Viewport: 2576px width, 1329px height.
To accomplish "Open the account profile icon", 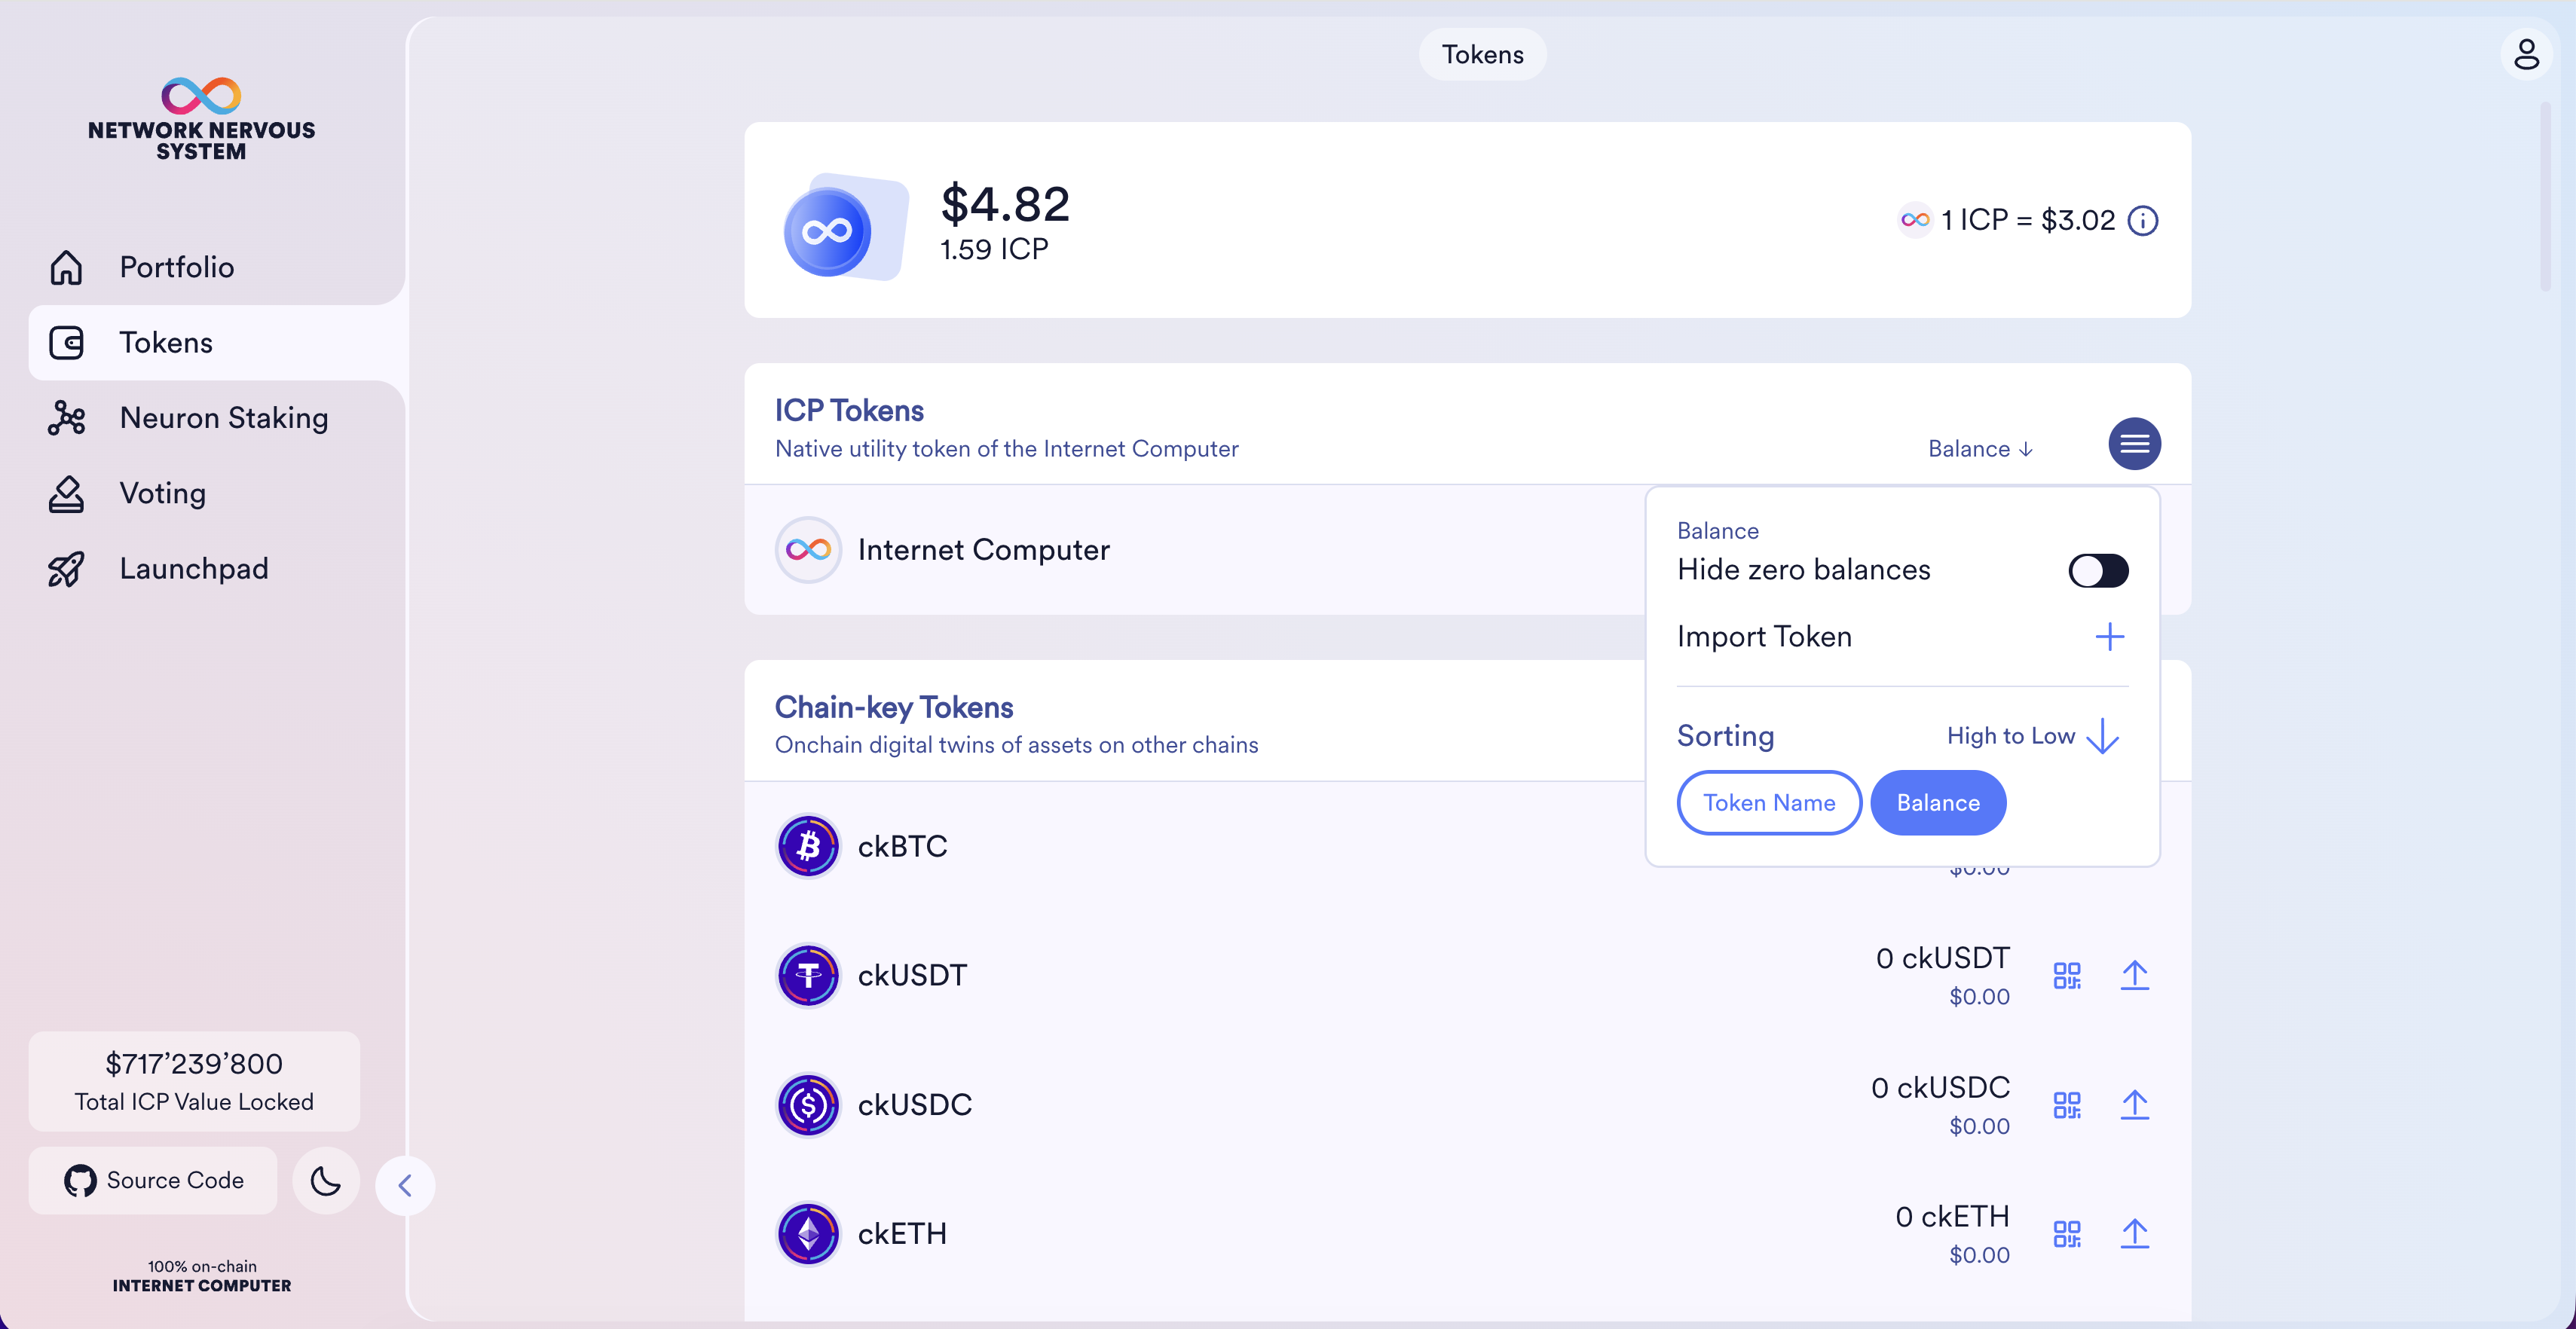I will coord(2526,54).
